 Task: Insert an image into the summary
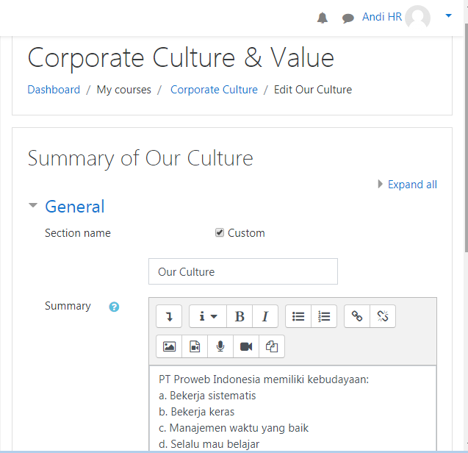(x=169, y=346)
